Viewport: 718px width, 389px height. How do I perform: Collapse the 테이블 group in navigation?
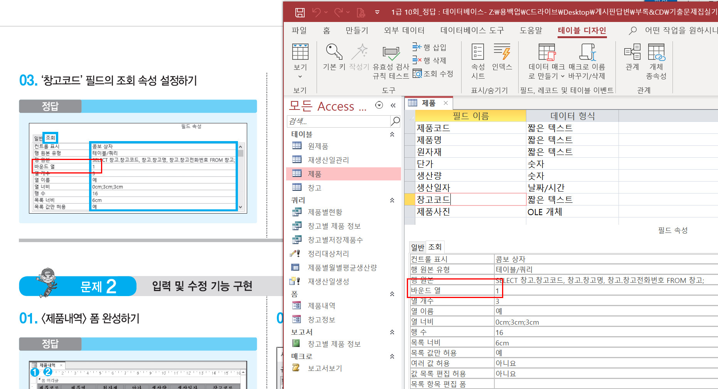pyautogui.click(x=392, y=134)
